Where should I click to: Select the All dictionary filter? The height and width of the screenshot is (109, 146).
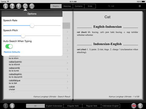tap(35, 106)
